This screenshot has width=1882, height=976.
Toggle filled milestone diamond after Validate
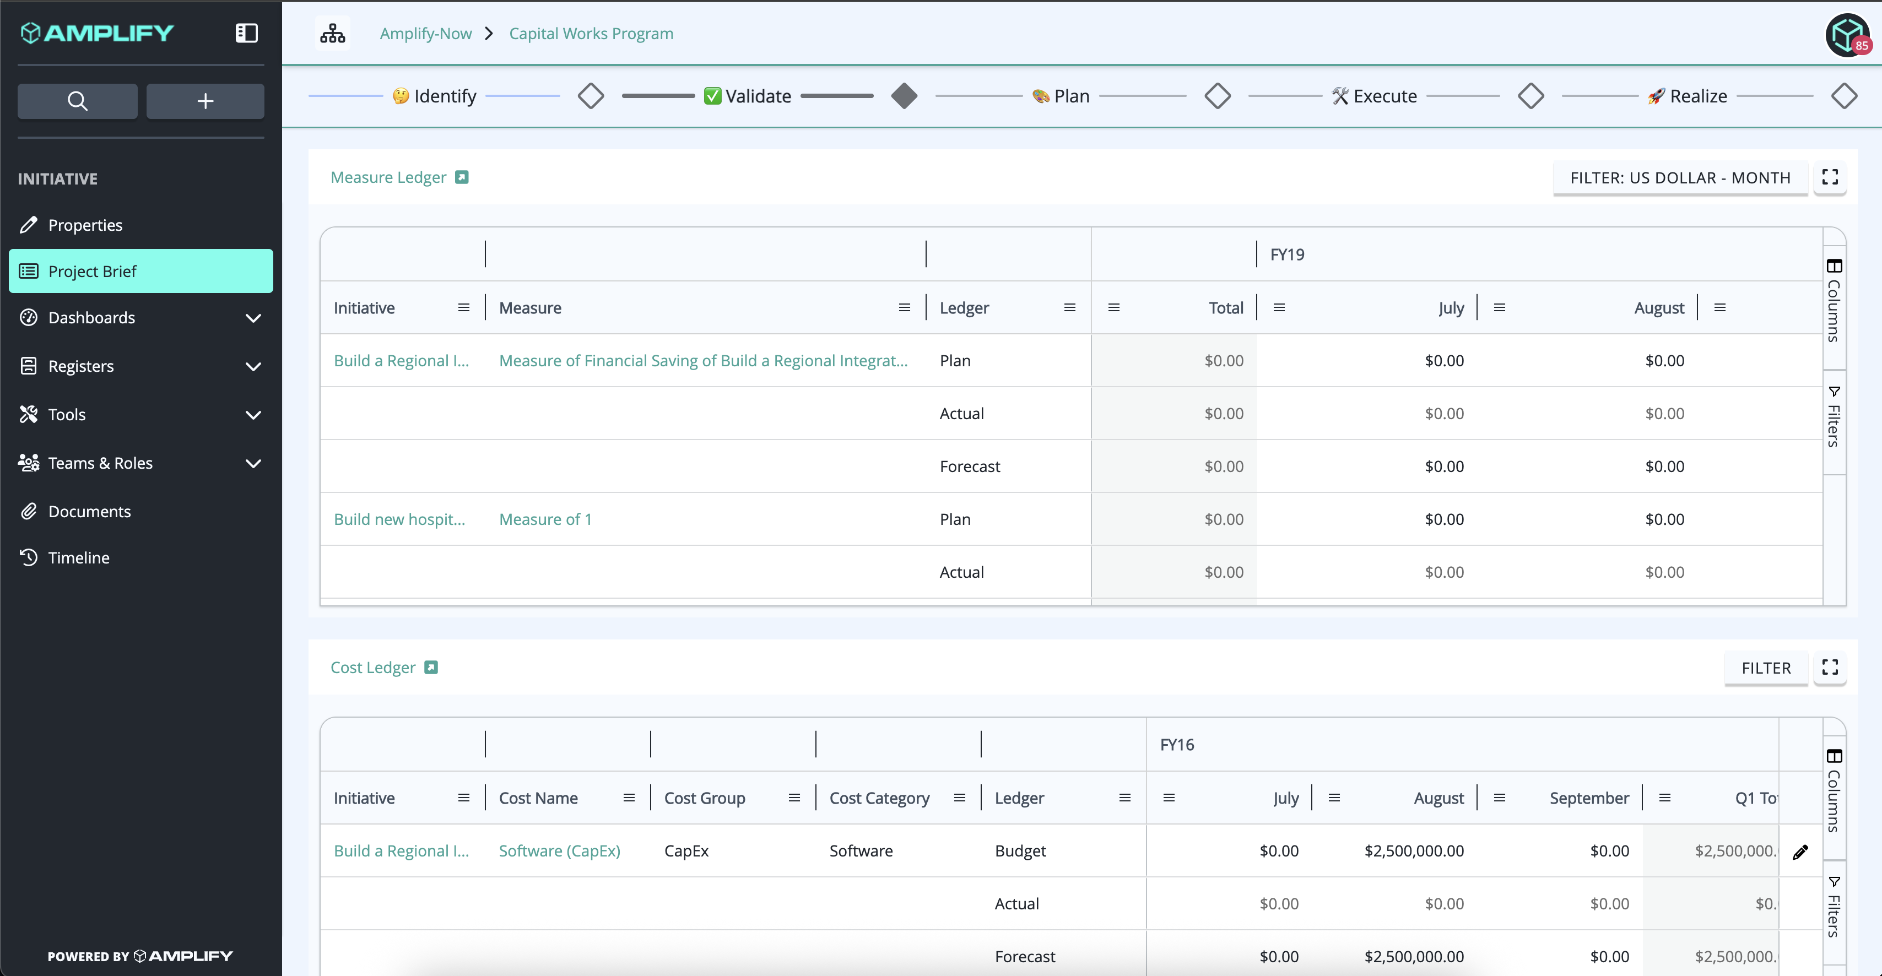[x=905, y=96]
